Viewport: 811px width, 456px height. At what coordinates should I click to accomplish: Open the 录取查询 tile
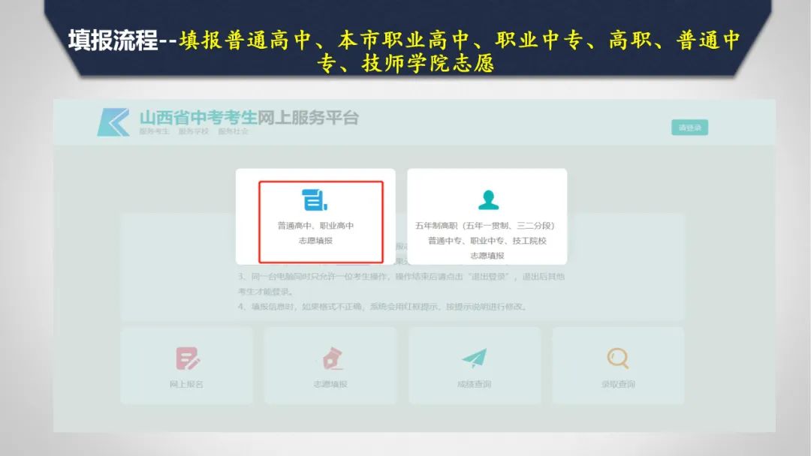(x=618, y=366)
